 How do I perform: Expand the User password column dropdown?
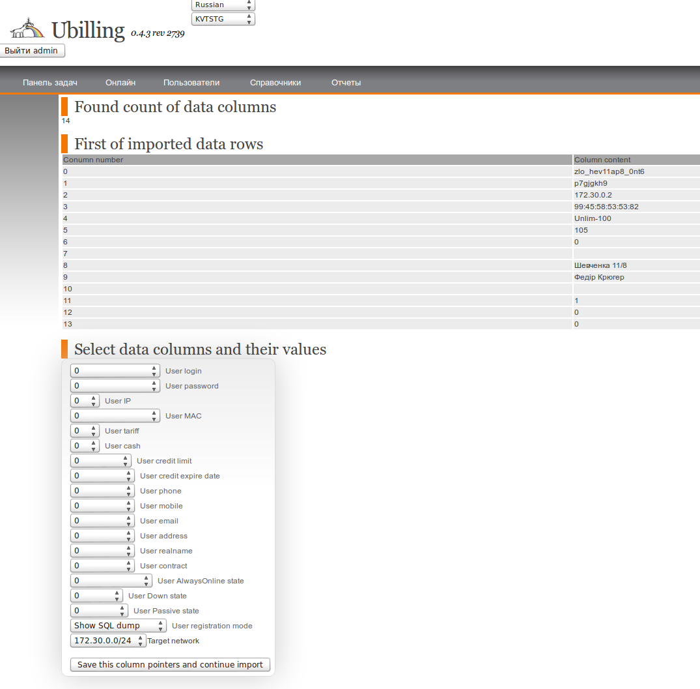tap(115, 386)
